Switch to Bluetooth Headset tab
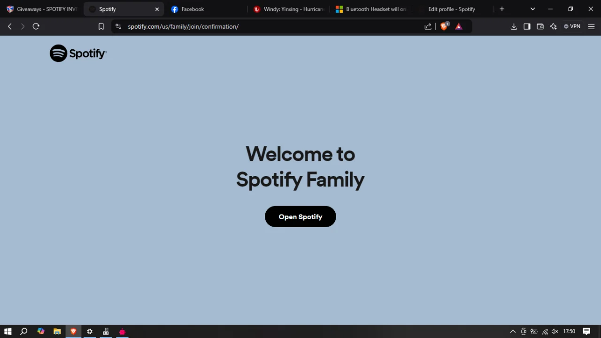 pyautogui.click(x=371, y=9)
